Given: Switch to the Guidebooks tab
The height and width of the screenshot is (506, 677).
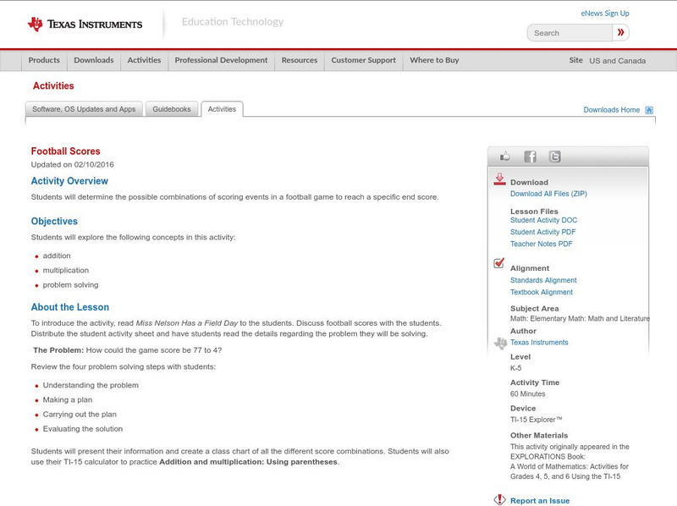Looking at the screenshot, I should [x=172, y=109].
